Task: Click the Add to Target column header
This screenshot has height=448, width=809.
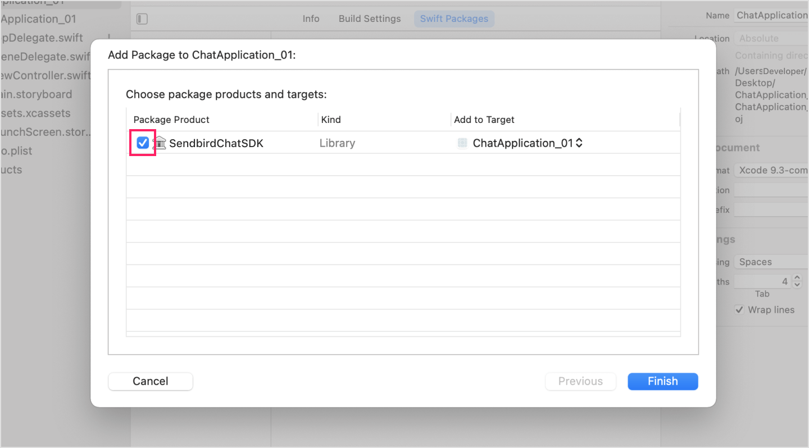Action: 484,120
